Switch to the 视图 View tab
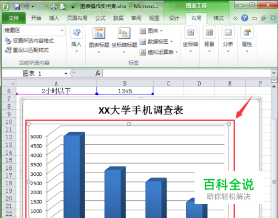 154,18
